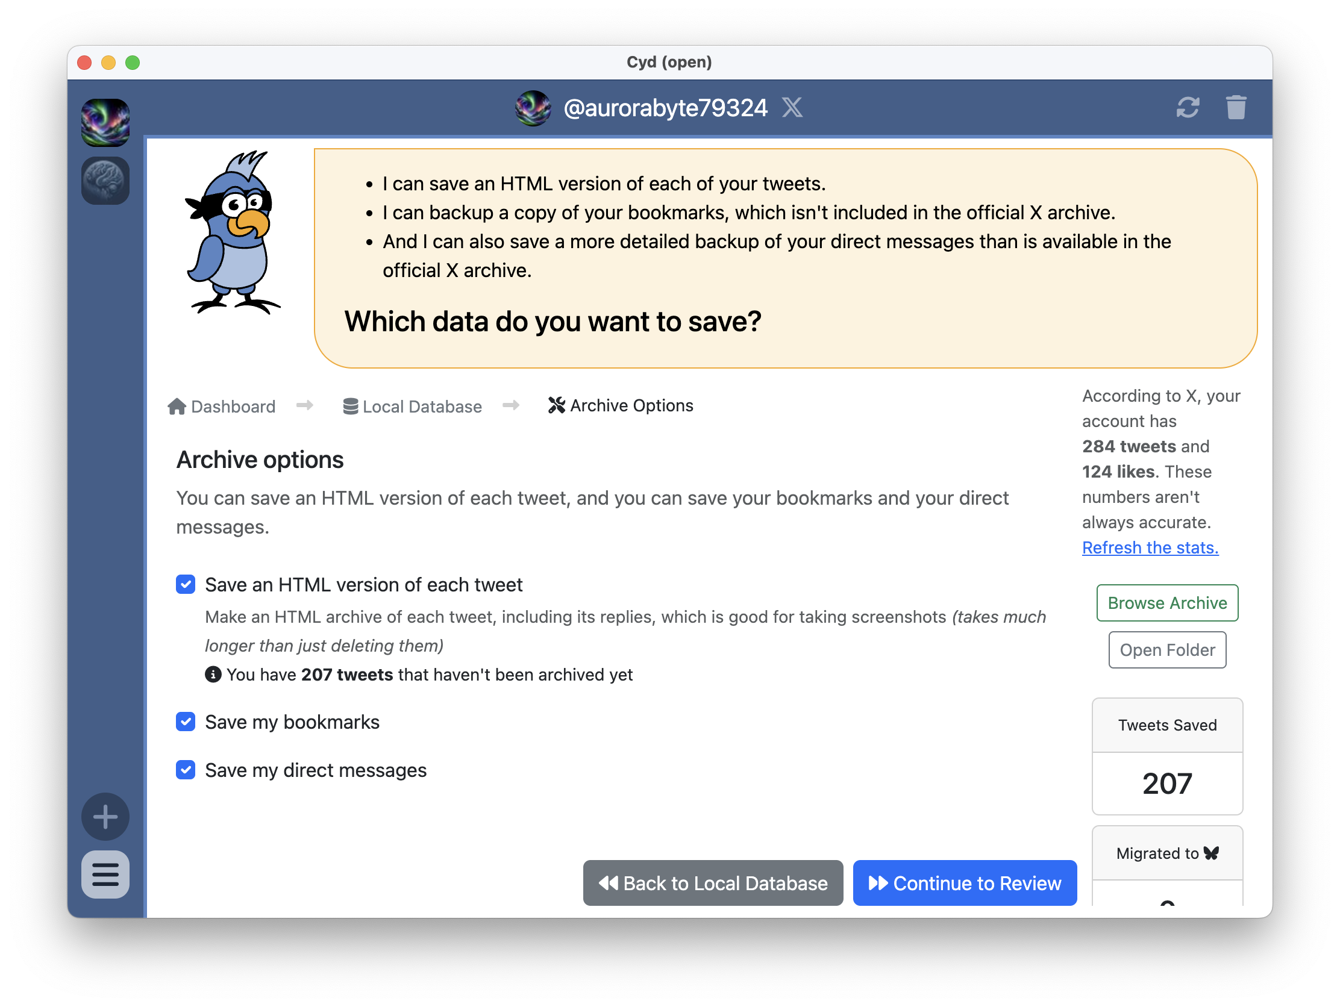Click the plus icon to add account
Image resolution: width=1340 pixels, height=1007 pixels.
click(x=105, y=816)
